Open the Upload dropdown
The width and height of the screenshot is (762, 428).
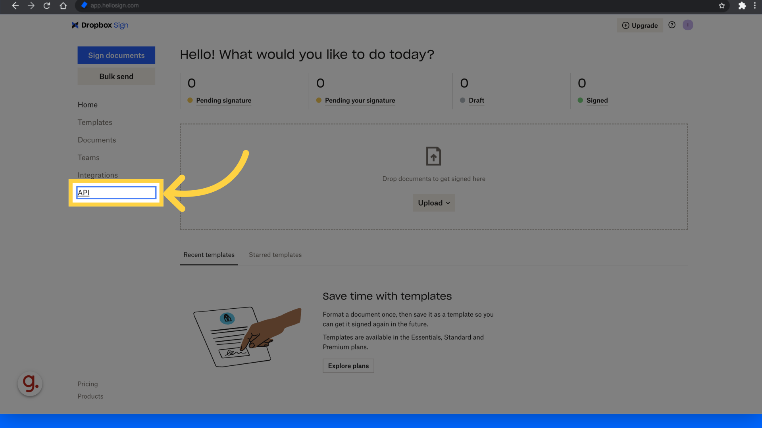tap(433, 203)
